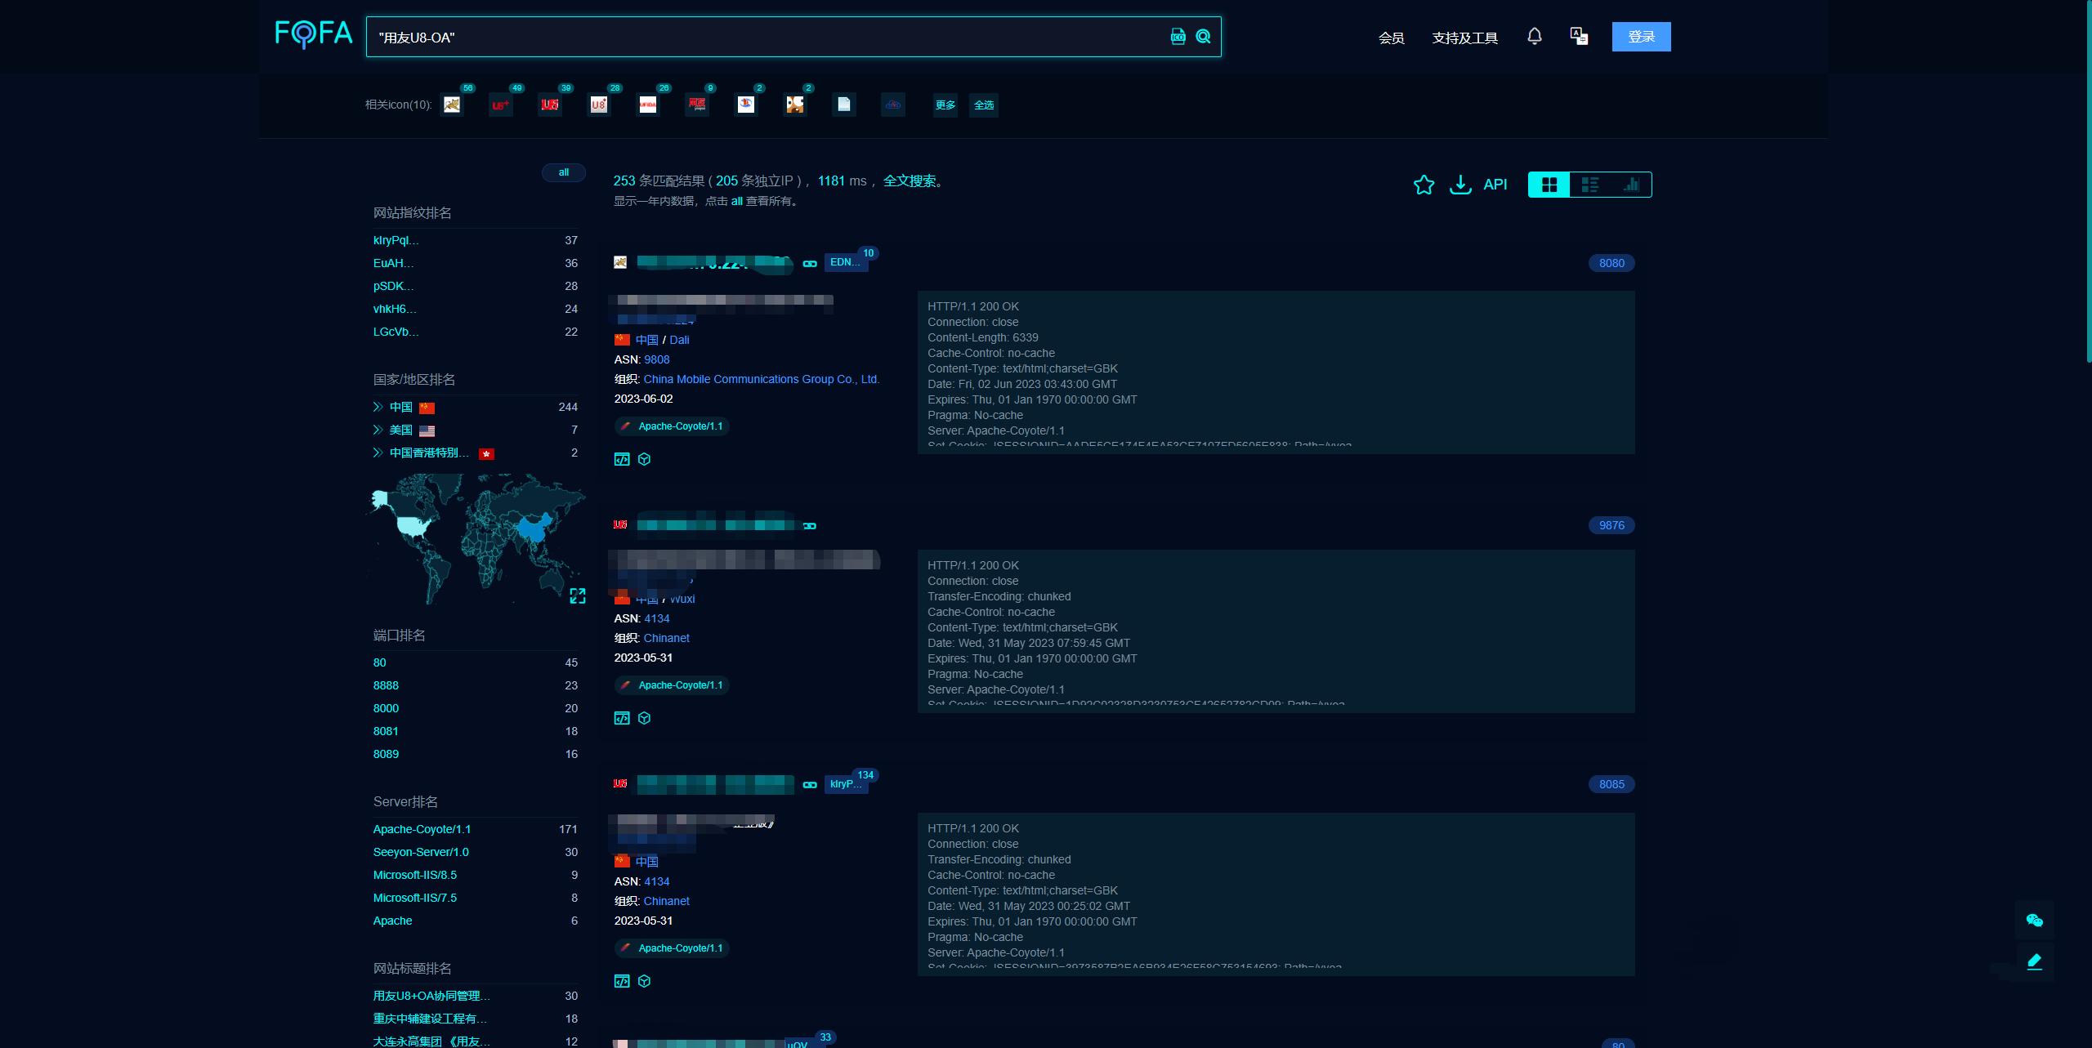Screen dimensions: 2092x1048
Task: Open the WeChat contact floating icon
Action: pyautogui.click(x=2034, y=921)
